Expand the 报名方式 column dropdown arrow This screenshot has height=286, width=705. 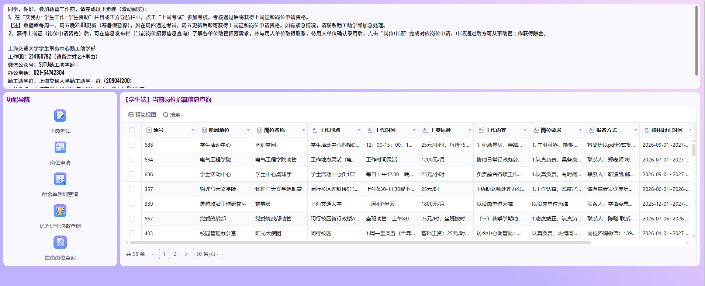pos(636,130)
